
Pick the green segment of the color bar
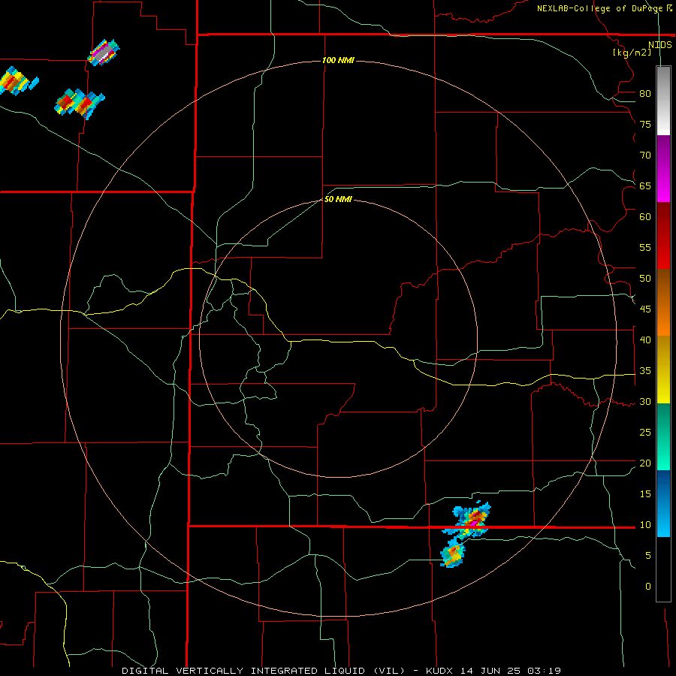[663, 436]
